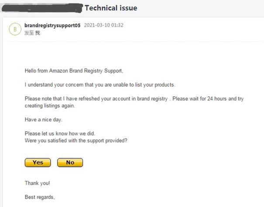Click the Thank you! closing line

pyautogui.click(x=38, y=183)
